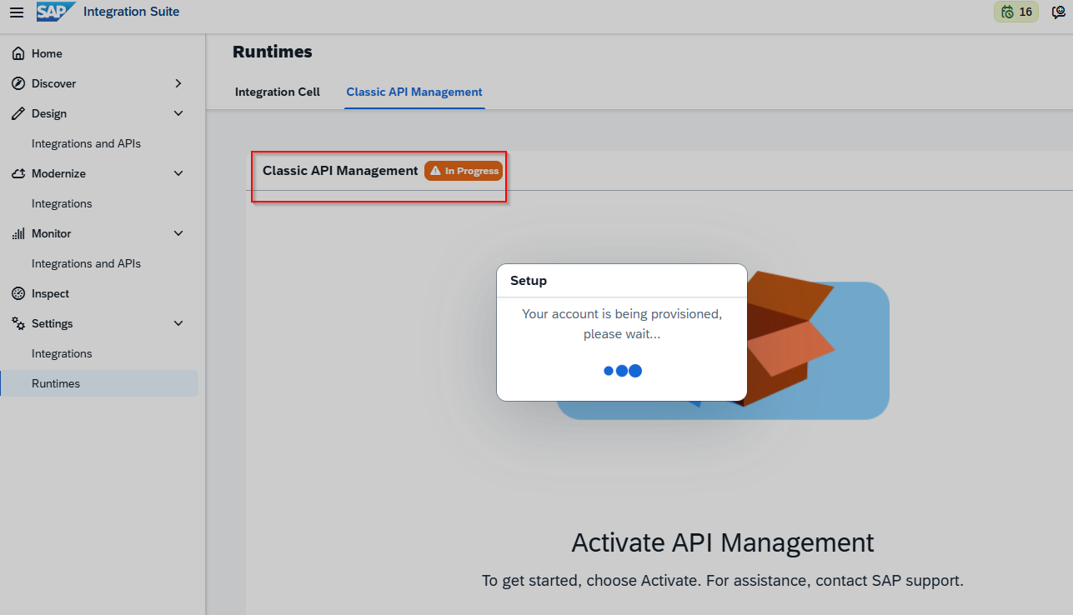Click the SAP logo

(x=56, y=12)
